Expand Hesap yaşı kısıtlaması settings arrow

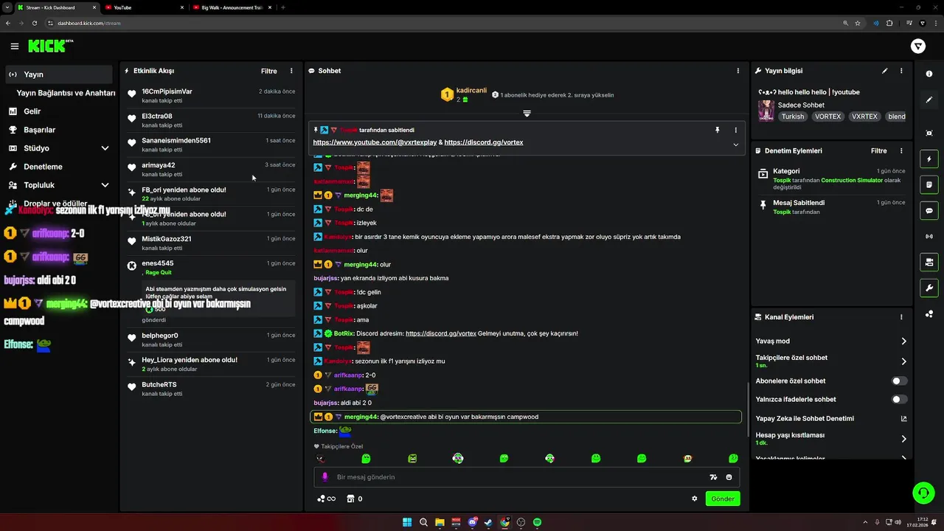click(903, 439)
